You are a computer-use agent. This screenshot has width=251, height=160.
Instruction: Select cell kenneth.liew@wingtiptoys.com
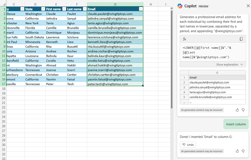(x=115, y=42)
